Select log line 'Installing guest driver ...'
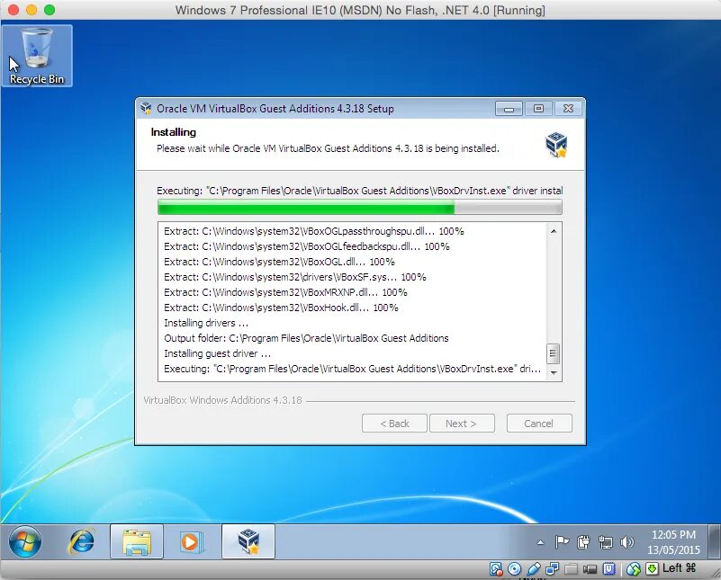The image size is (721, 580). click(218, 353)
